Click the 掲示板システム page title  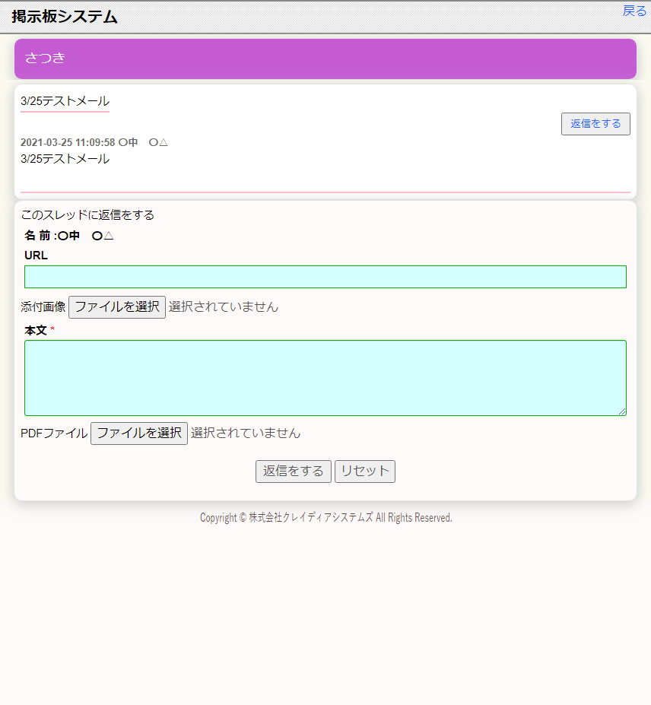tap(65, 17)
